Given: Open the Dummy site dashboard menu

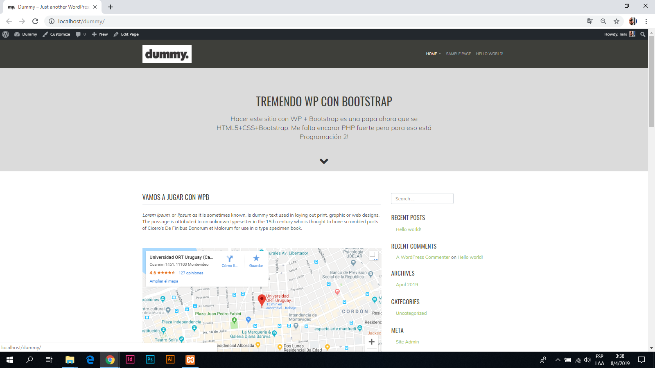Looking at the screenshot, I should pyautogui.click(x=26, y=34).
